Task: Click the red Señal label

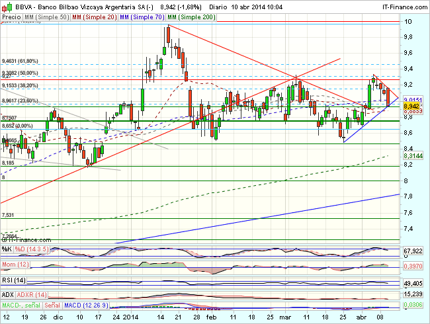Action: click(52, 305)
